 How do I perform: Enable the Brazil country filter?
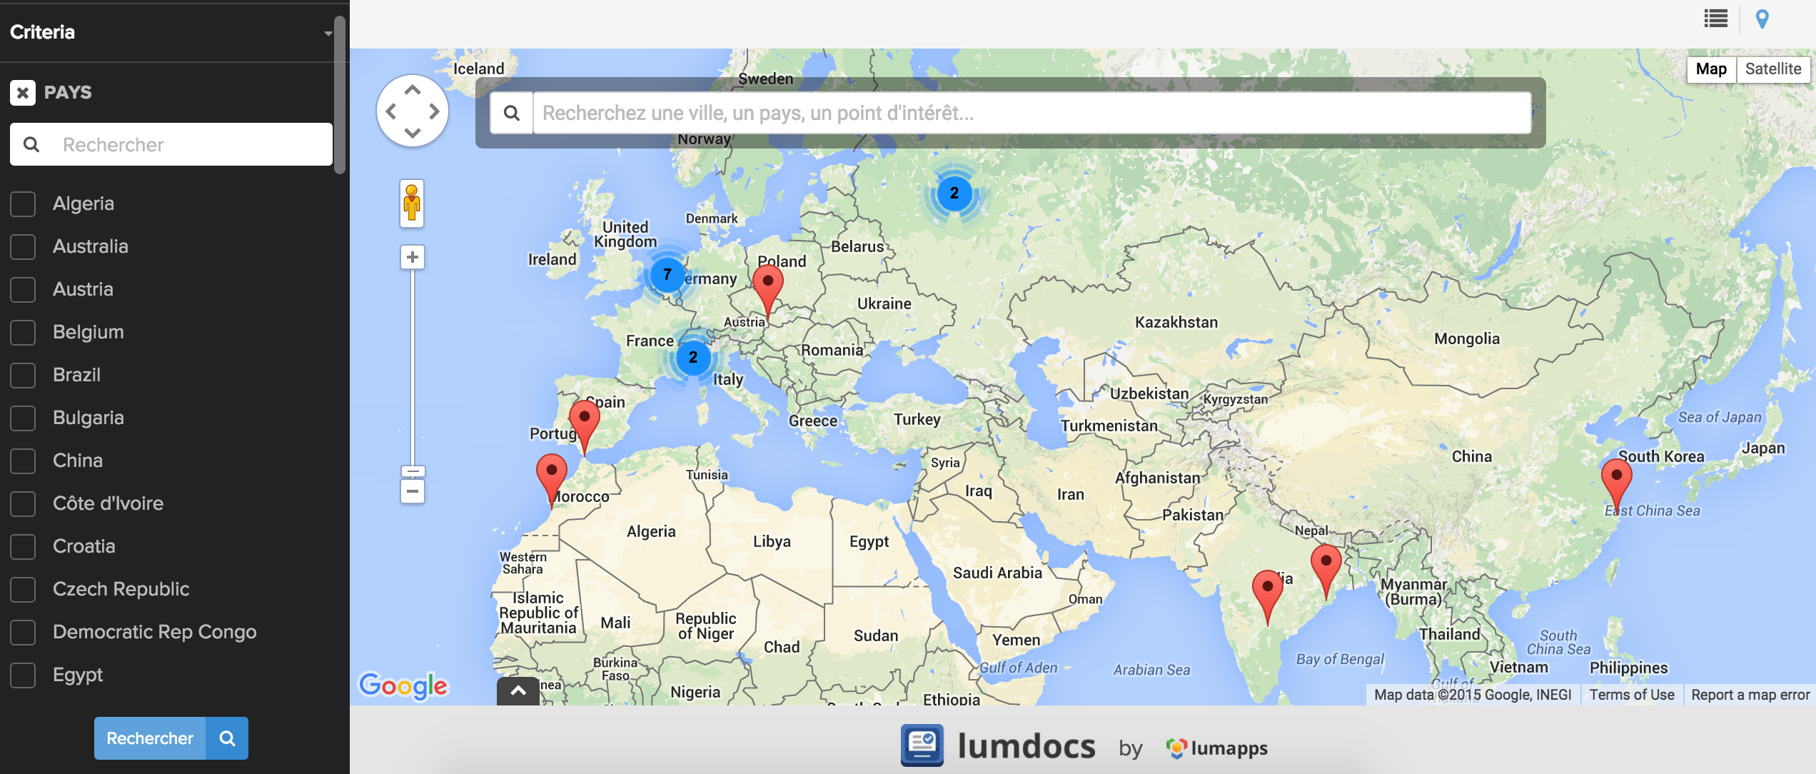(23, 375)
